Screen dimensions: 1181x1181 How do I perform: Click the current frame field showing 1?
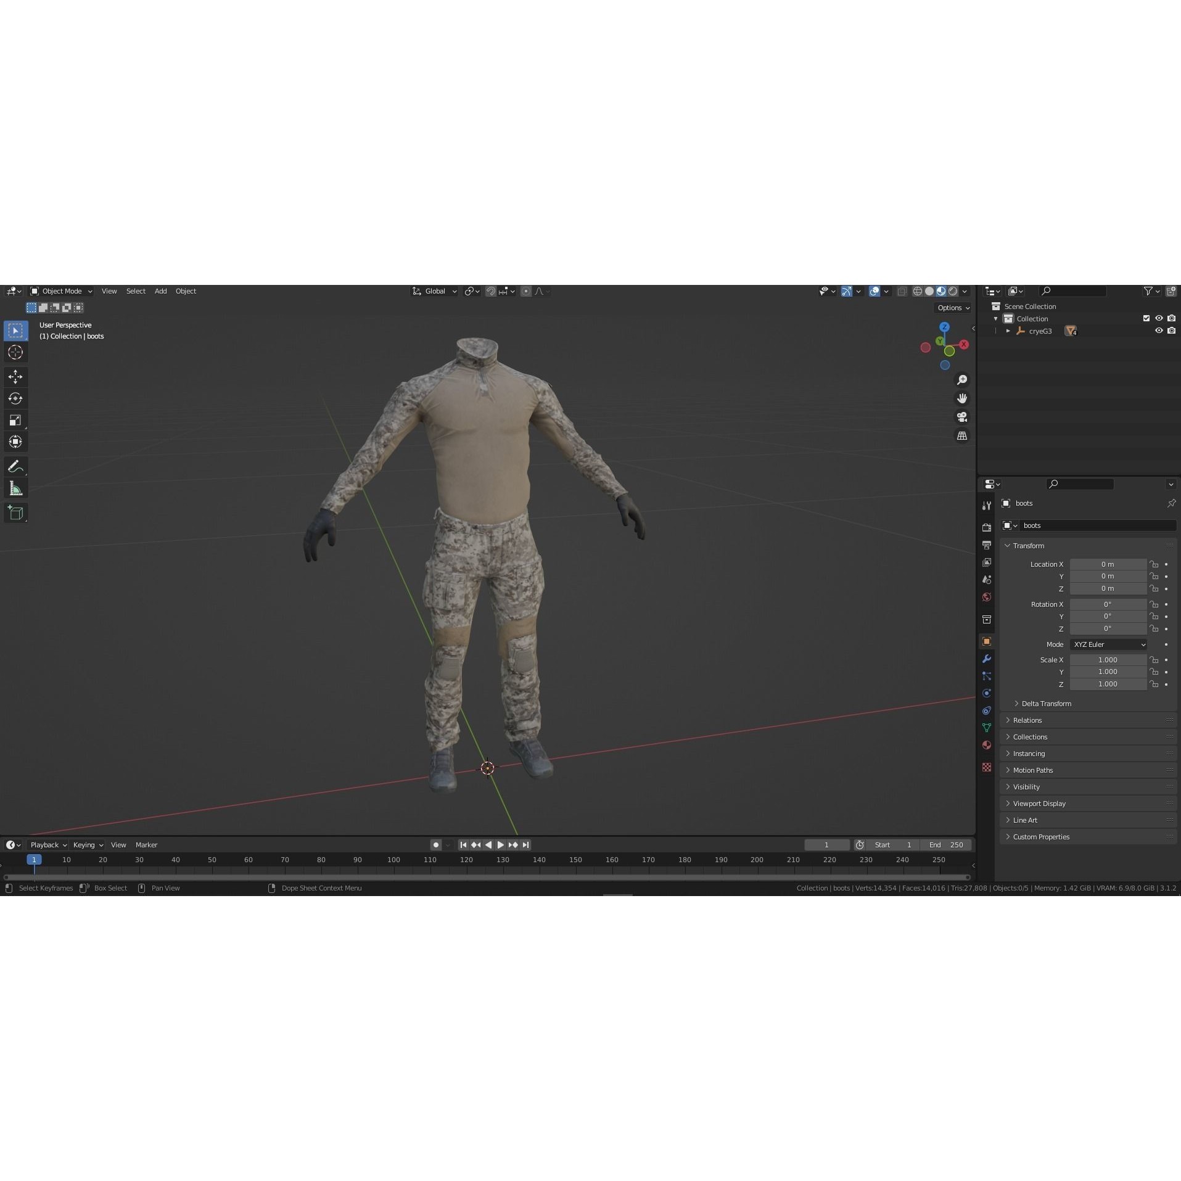[826, 844]
